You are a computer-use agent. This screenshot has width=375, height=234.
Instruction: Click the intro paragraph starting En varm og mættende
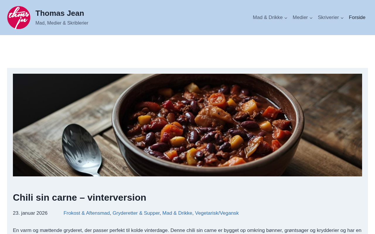pyautogui.click(x=187, y=230)
